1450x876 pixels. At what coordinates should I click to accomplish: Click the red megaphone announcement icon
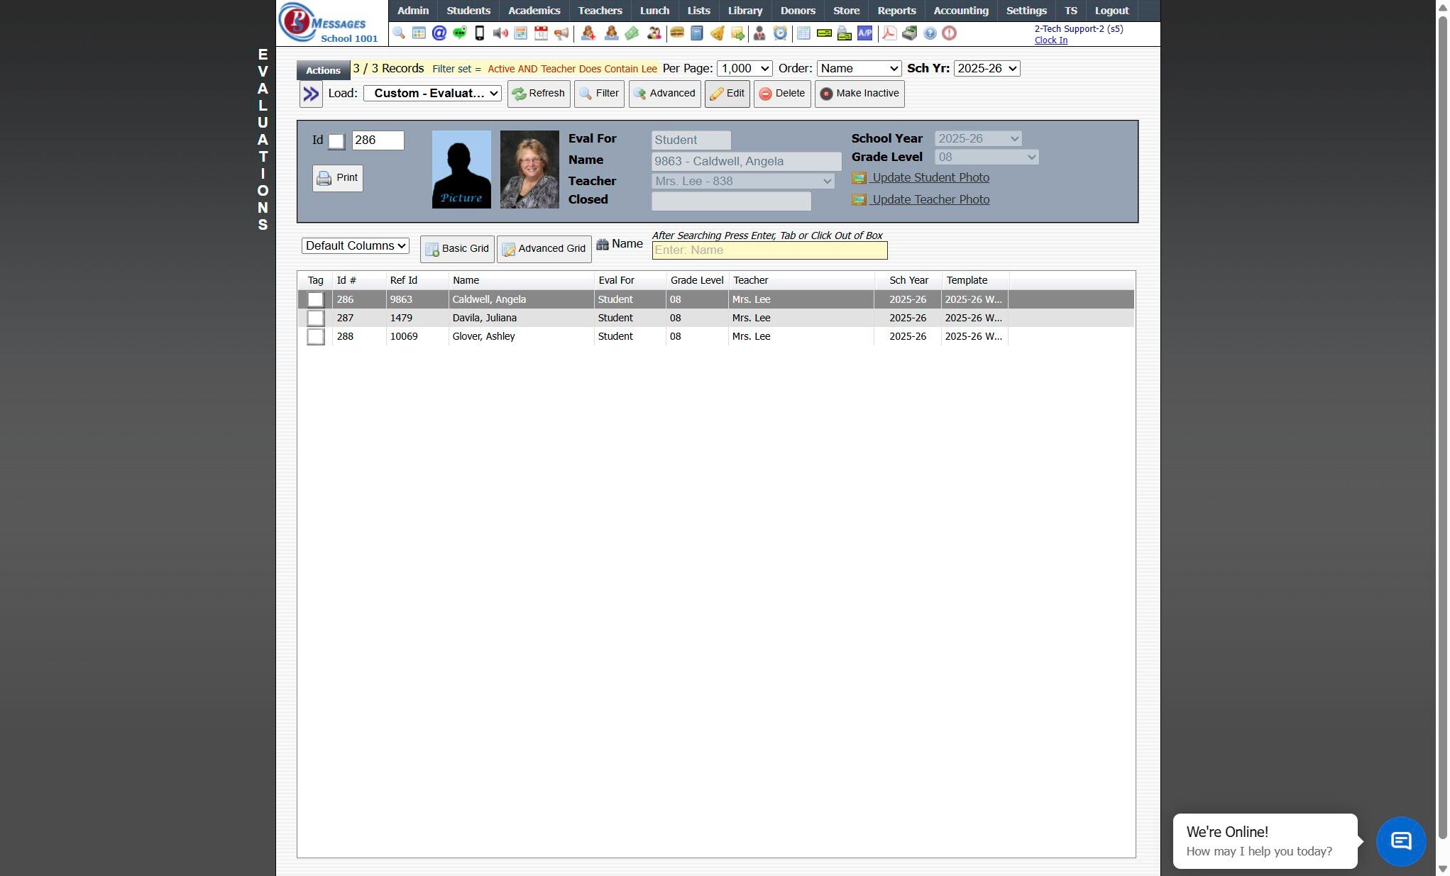click(x=561, y=33)
